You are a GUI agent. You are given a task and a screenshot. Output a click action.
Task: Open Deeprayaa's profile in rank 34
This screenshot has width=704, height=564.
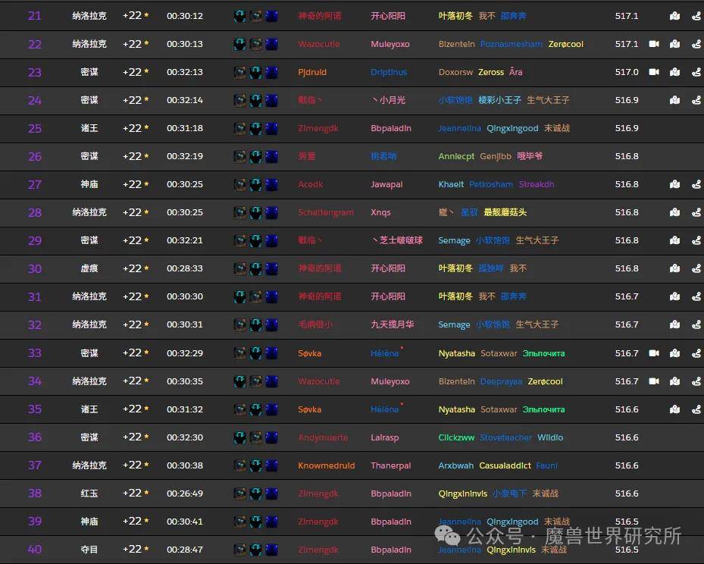[x=501, y=381]
